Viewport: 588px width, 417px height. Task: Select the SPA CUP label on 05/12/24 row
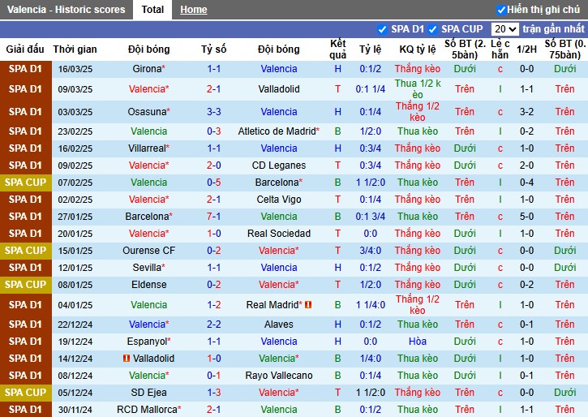click(x=25, y=393)
